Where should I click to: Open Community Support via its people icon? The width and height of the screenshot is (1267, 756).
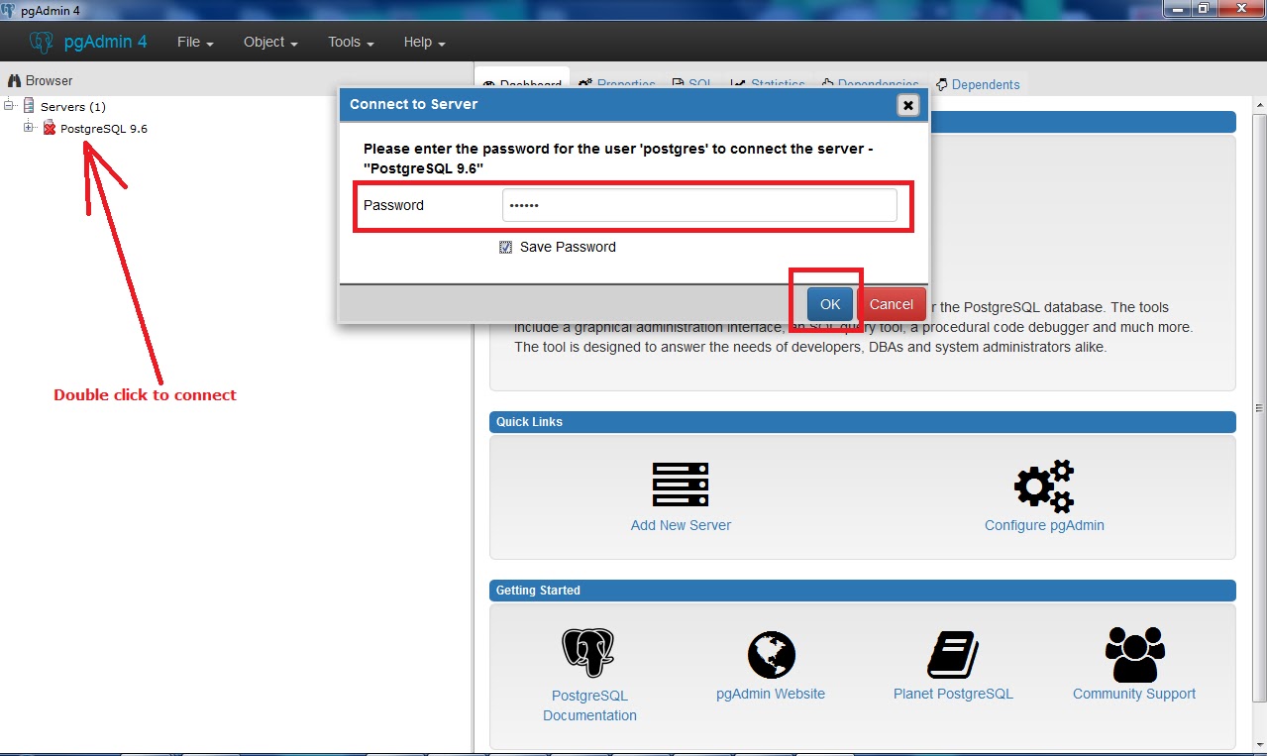1133,652
